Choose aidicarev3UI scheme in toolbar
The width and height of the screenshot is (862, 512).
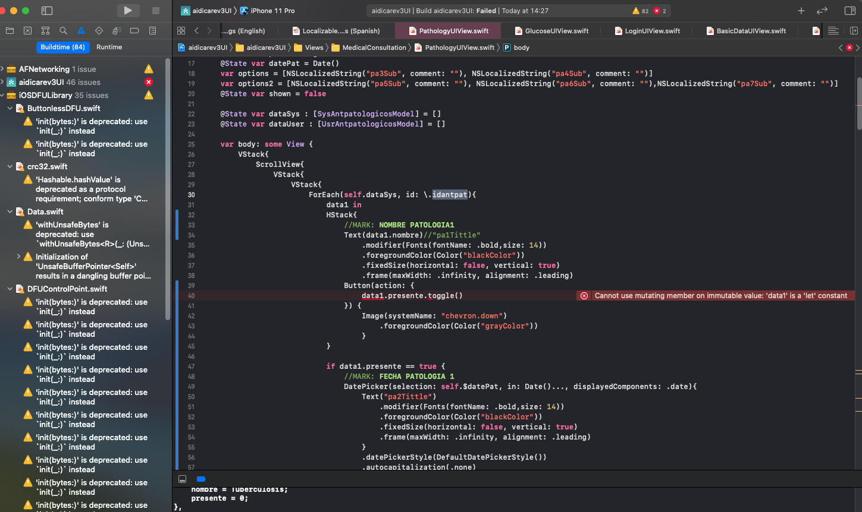pos(206,11)
